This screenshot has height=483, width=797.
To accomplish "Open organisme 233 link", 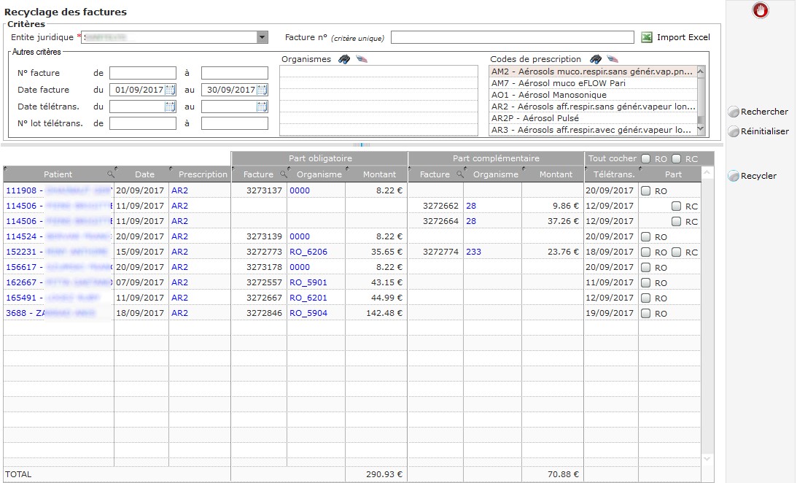I will (x=473, y=252).
